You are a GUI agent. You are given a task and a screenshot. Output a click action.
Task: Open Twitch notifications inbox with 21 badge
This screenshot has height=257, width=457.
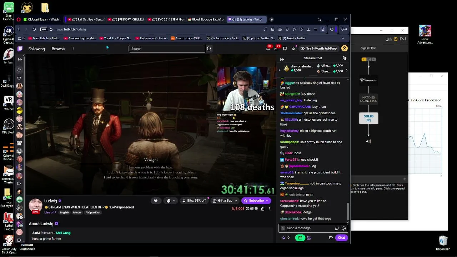coord(276,49)
